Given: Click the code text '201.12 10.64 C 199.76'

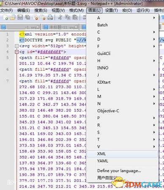Looking at the screenshot, I should coord(46,63).
